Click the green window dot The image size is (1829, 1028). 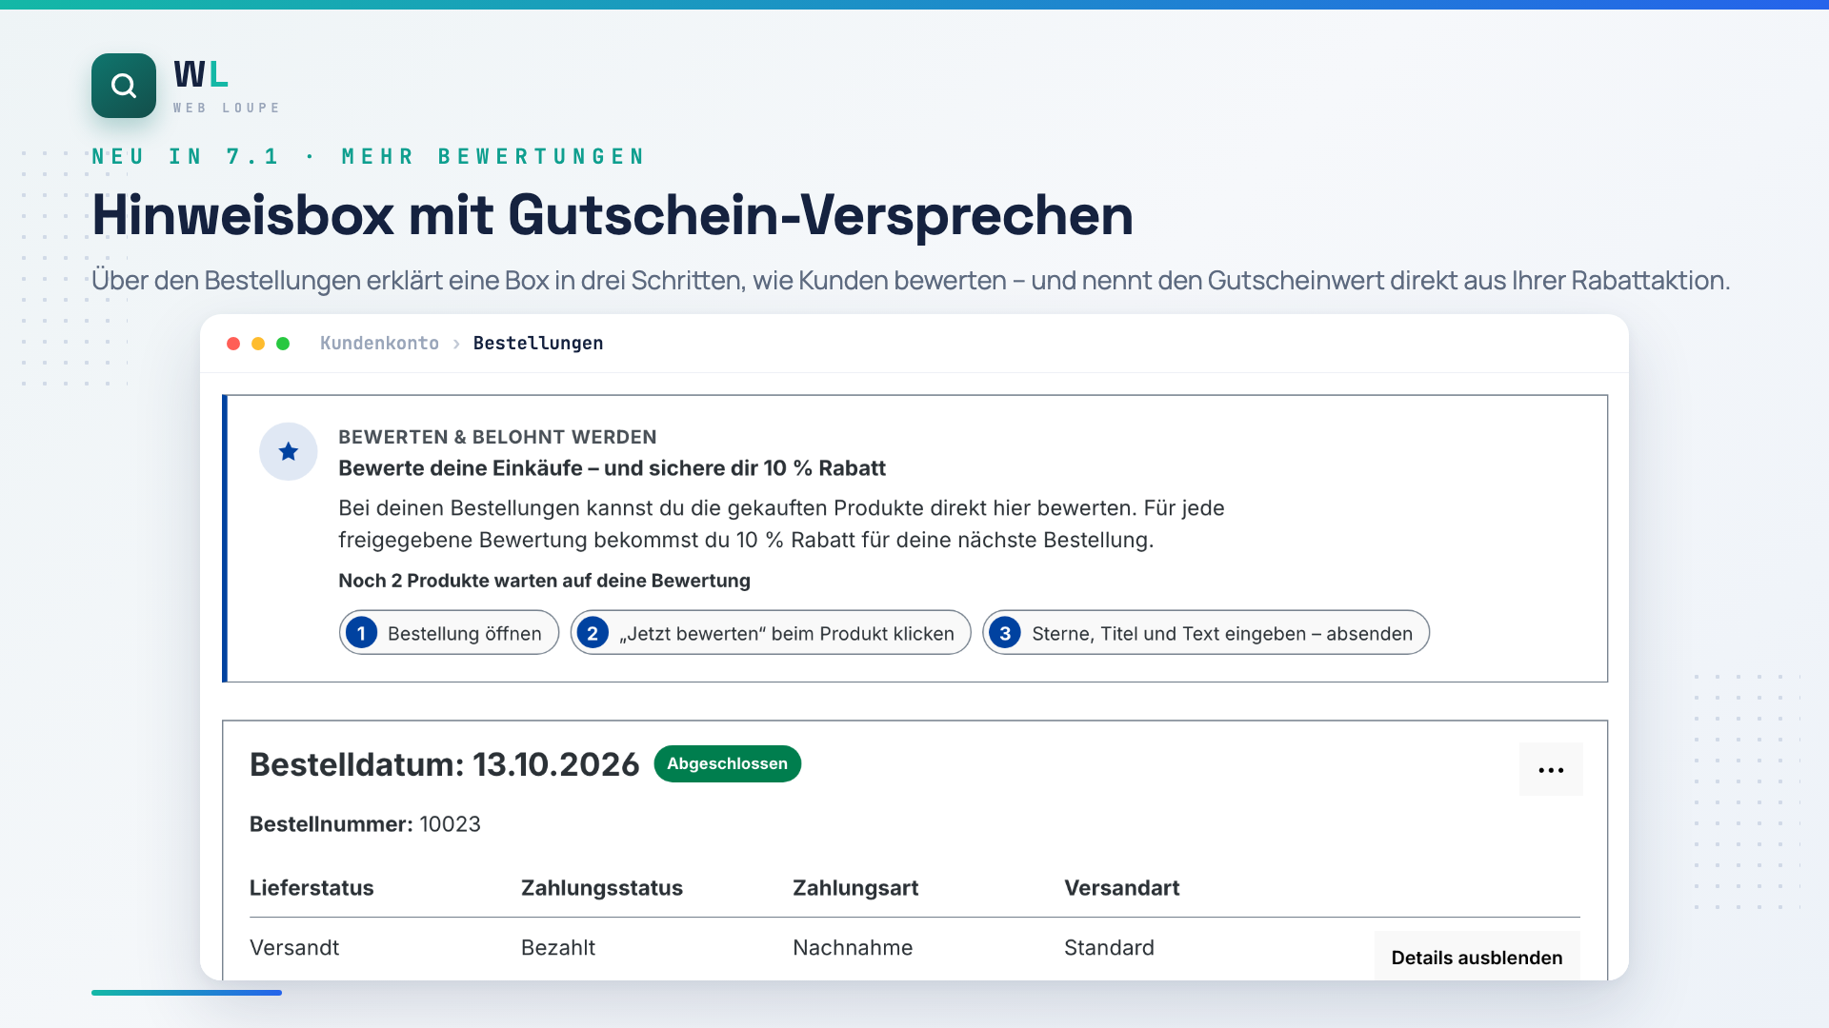click(x=283, y=344)
